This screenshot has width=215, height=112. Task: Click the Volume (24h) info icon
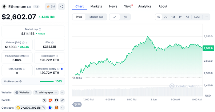point(23,43)
